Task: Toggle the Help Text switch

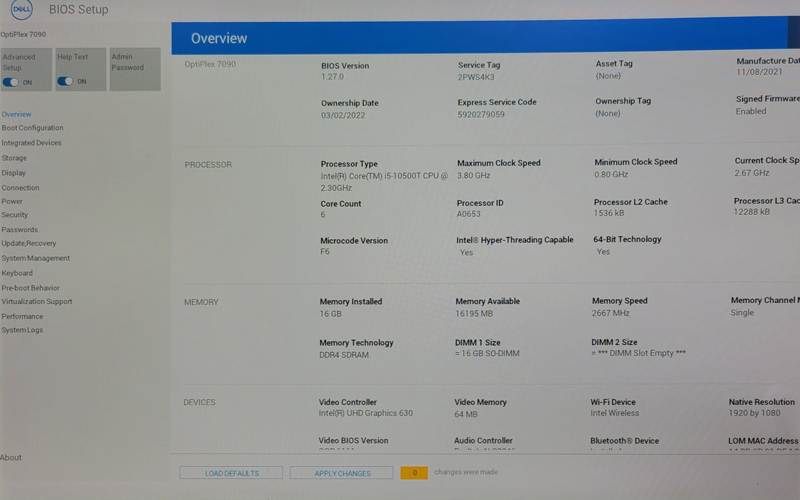Action: point(65,81)
